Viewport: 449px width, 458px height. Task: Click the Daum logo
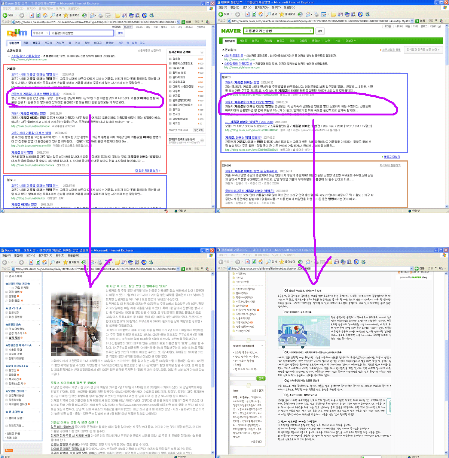[17, 33]
